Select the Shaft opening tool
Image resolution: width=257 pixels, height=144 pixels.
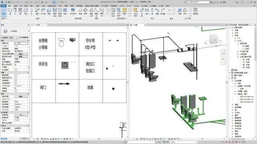(147, 12)
